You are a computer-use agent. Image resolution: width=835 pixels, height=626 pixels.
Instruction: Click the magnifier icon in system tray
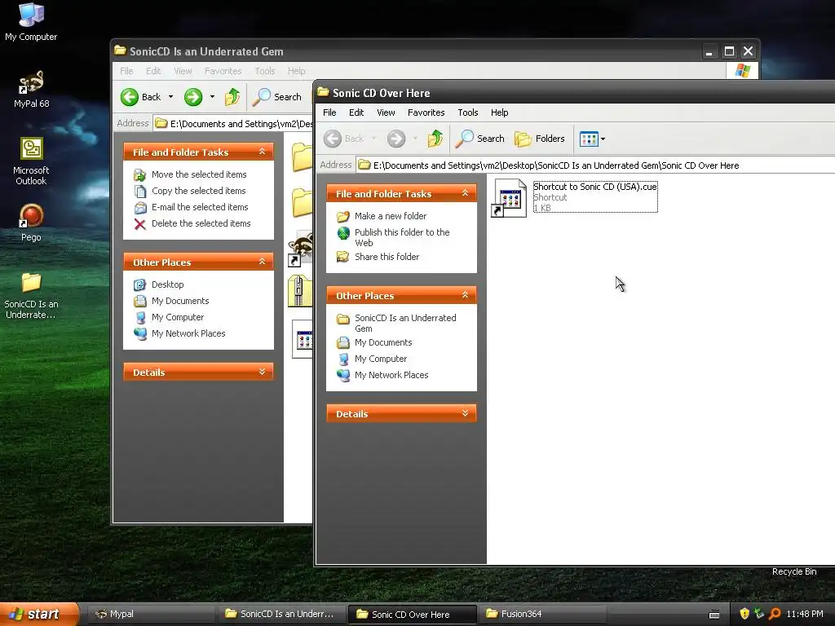pyautogui.click(x=775, y=614)
